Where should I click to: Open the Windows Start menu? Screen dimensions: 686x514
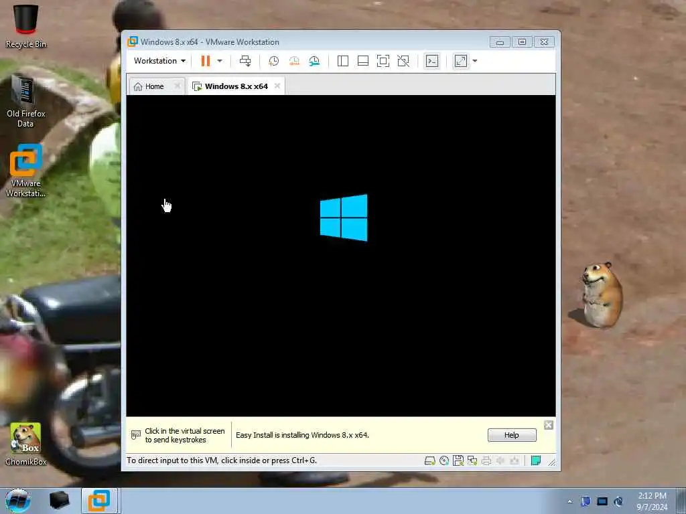[18, 501]
